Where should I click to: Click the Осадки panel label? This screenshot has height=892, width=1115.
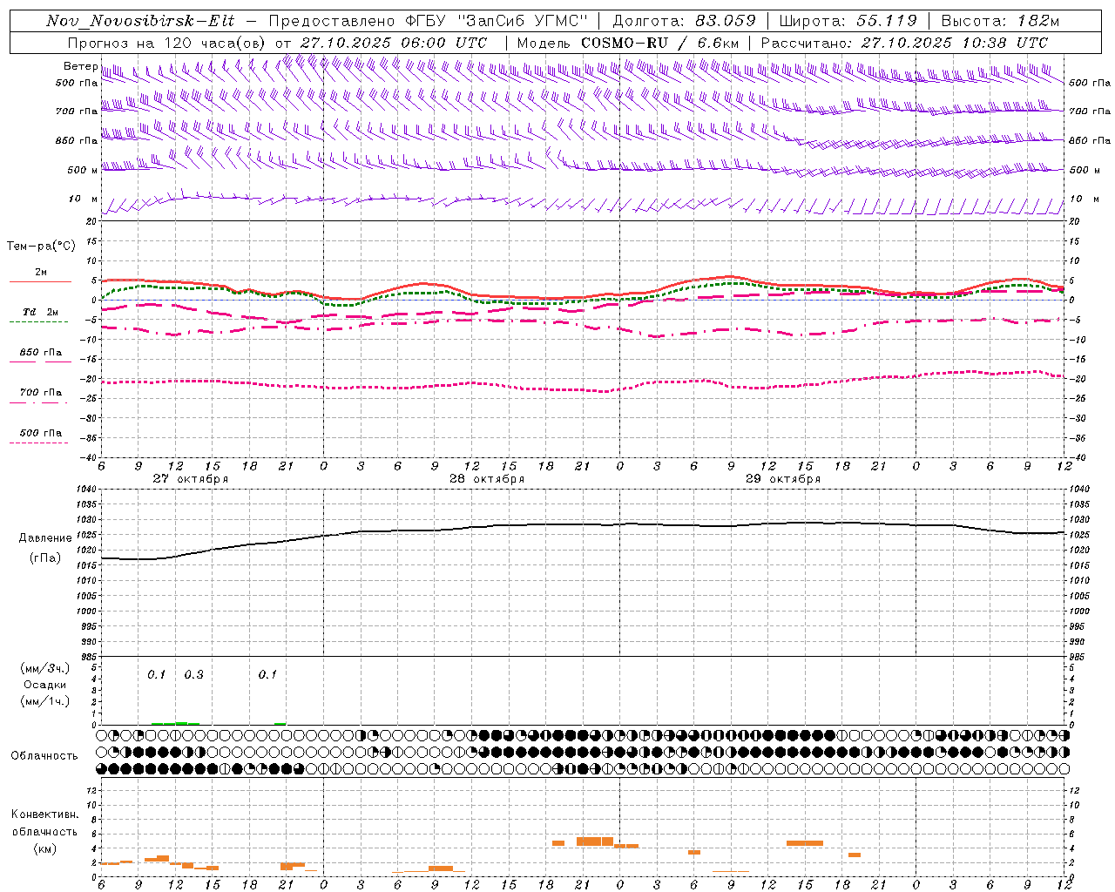45,686
